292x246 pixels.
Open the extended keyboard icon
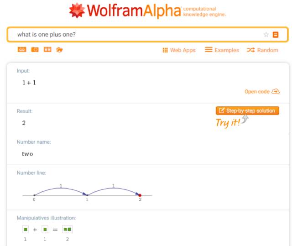(22, 50)
